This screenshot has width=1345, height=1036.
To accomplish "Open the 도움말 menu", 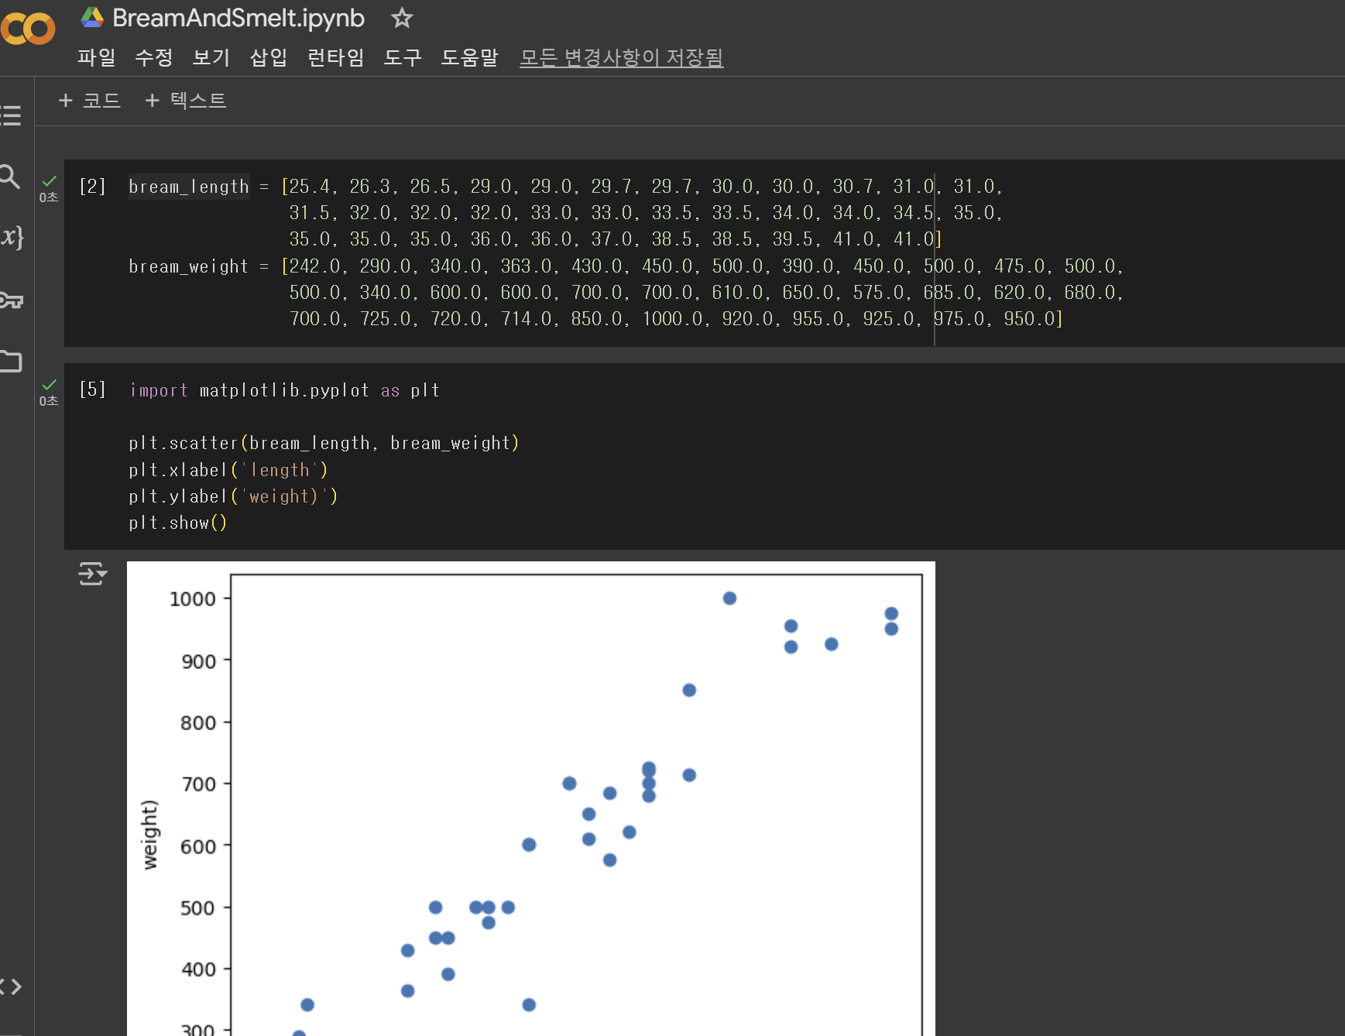I will [469, 57].
